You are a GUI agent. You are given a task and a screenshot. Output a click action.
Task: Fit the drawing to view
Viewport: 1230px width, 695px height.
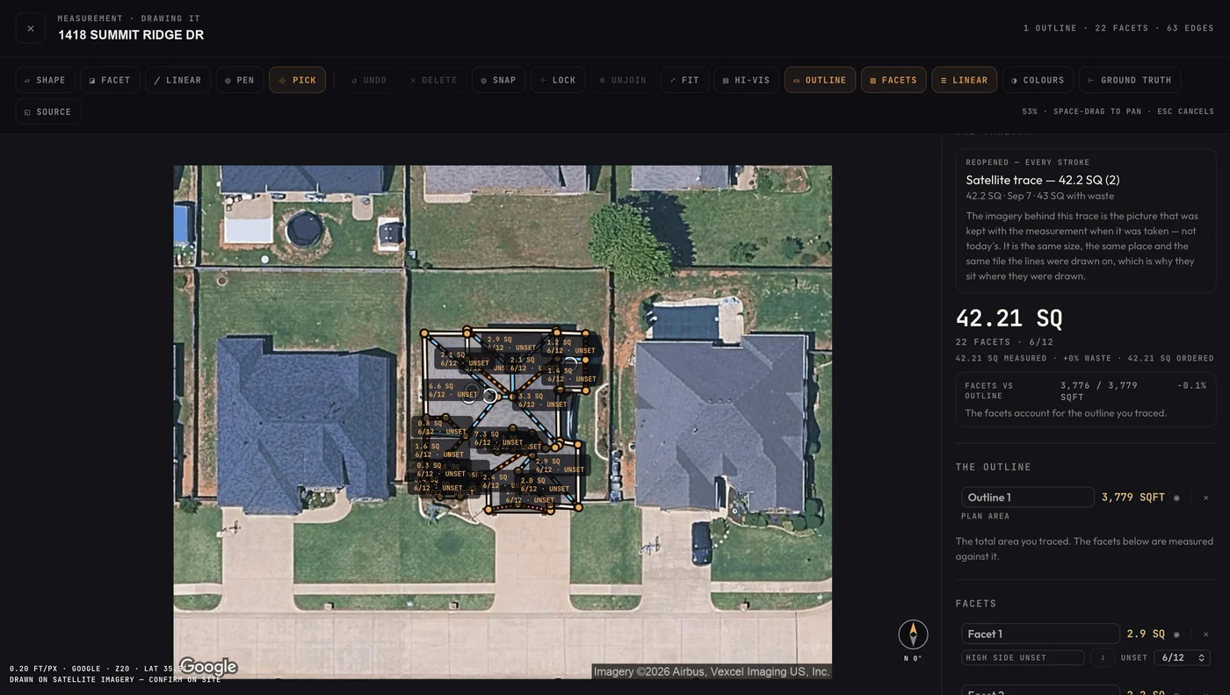tap(684, 80)
